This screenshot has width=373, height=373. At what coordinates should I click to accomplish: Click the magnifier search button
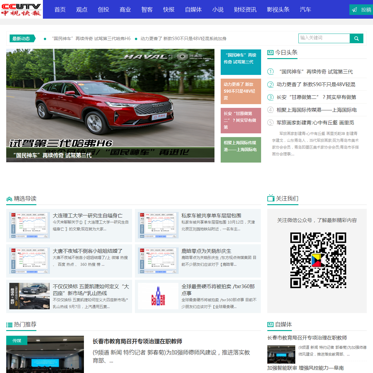357,39
